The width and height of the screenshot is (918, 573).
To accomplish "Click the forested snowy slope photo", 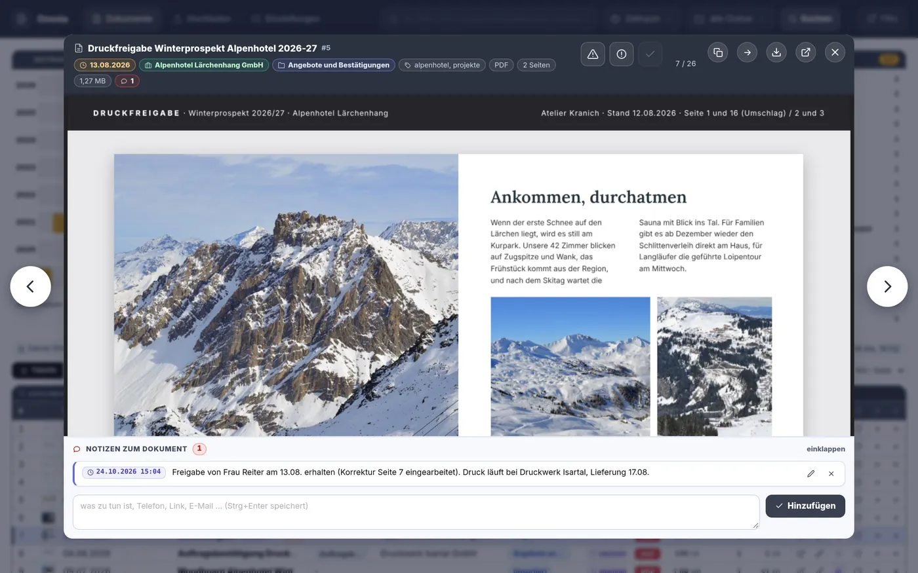I will point(715,367).
